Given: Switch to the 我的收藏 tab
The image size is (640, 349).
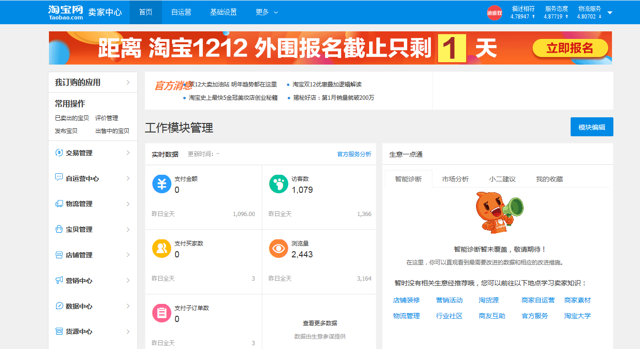Looking at the screenshot, I should (549, 179).
